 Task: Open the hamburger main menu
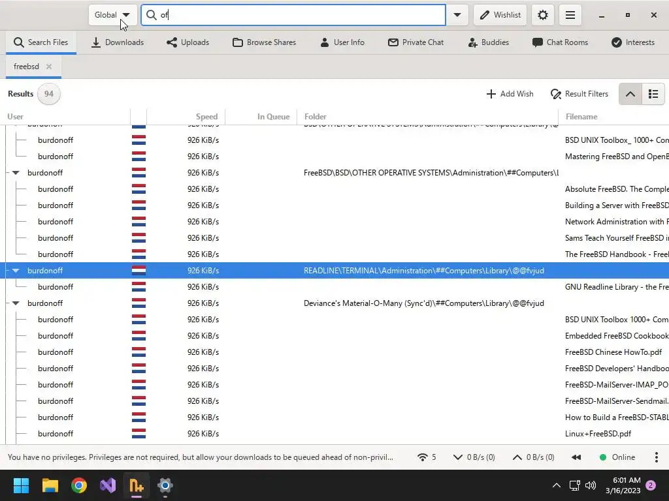[x=570, y=15]
